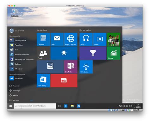Open the red News tile
Image resolution: width=150 pixels, height=122 pixels.
(x=64, y=80)
